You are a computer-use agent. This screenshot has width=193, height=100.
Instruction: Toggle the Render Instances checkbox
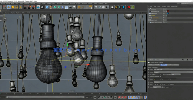click(160, 76)
